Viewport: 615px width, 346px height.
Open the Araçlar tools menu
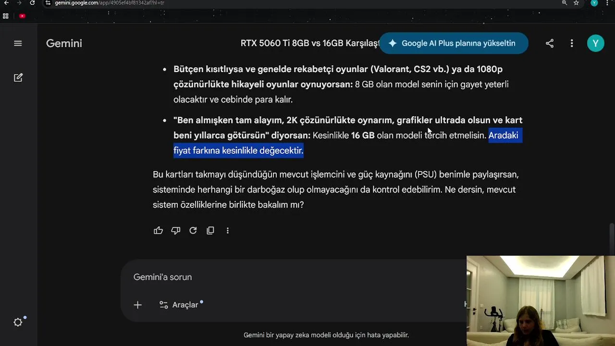[x=181, y=305]
